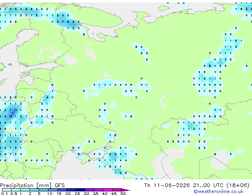252x195 pixels.
Task: Click the legend arrow tip beyond 50
Action: tap(126, 190)
